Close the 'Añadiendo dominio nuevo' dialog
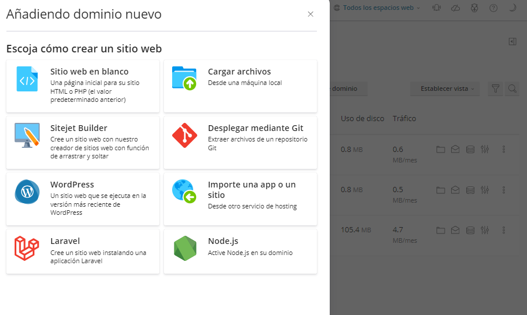 (x=310, y=14)
